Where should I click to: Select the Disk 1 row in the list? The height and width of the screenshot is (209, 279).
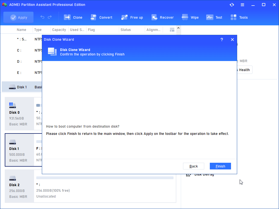coord(22,87)
